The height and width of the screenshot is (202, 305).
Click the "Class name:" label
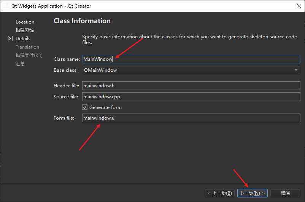coord(67,59)
